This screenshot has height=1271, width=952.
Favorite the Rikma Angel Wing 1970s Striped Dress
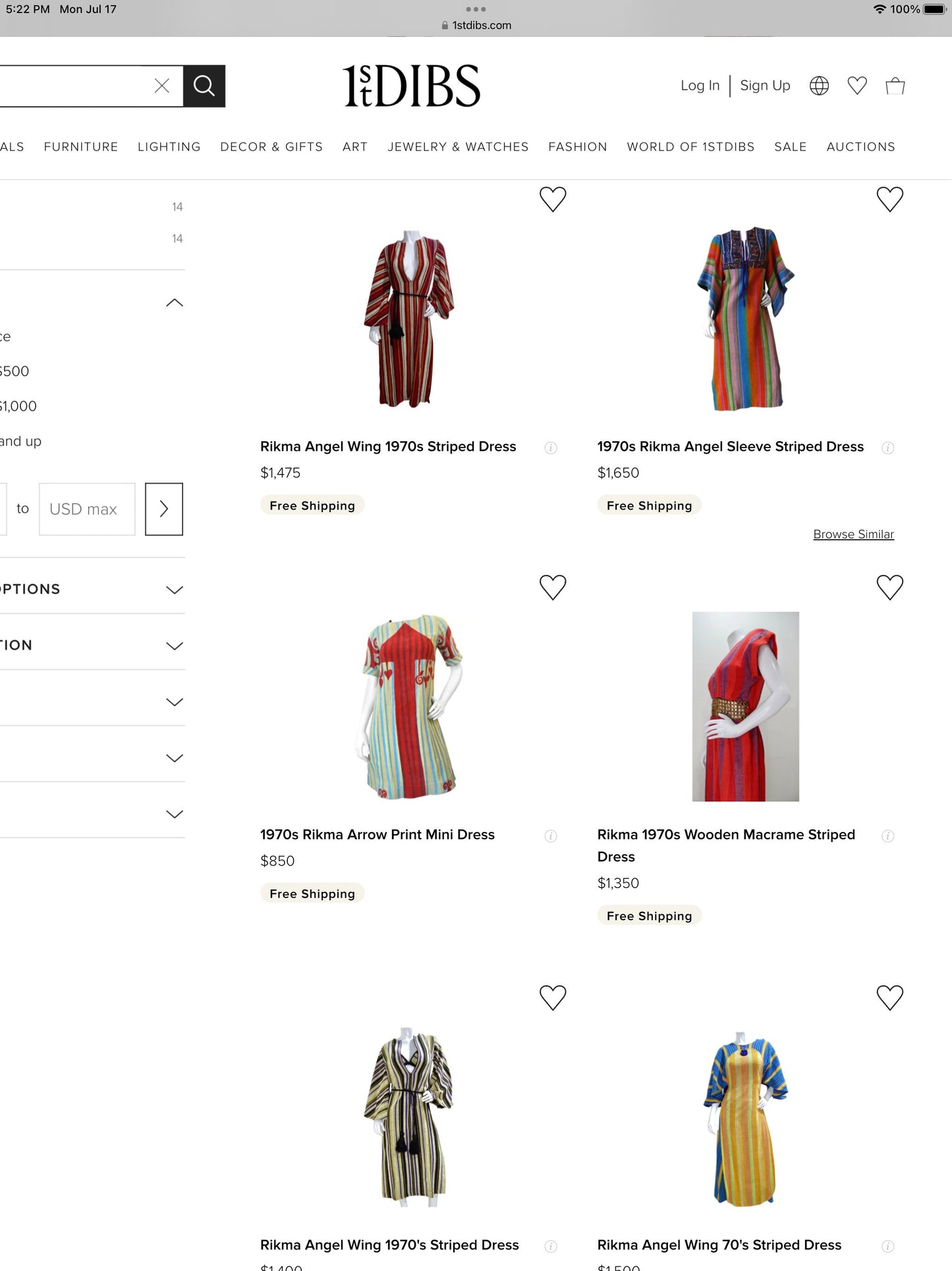pos(553,198)
